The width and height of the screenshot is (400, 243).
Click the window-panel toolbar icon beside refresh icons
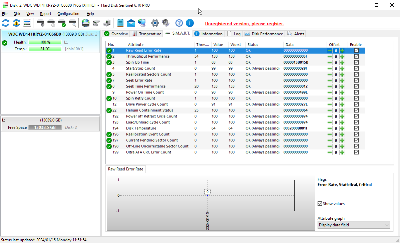pos(27,23)
